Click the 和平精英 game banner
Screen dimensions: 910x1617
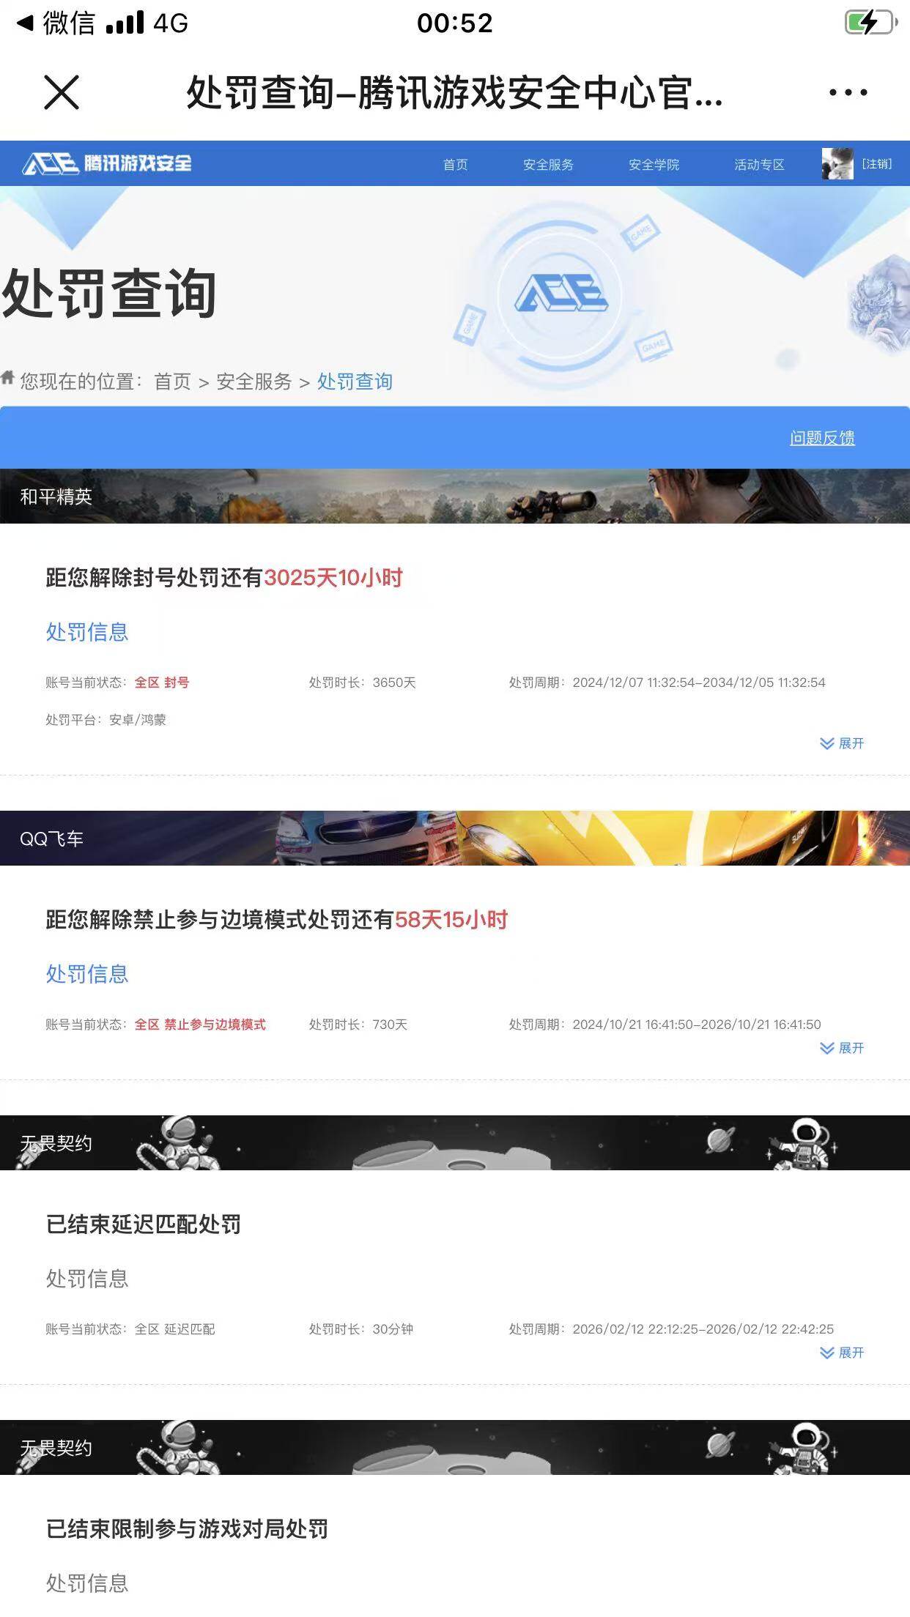click(455, 496)
